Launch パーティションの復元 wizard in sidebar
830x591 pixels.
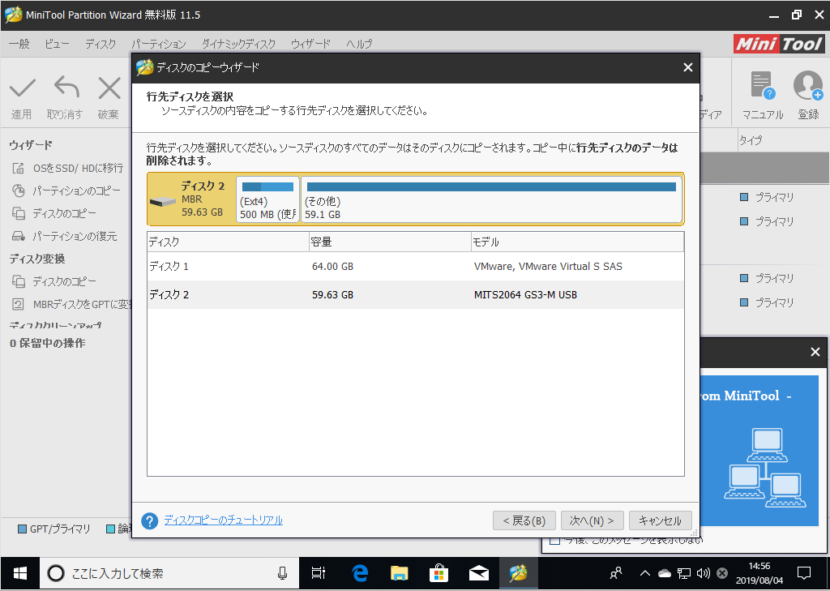pos(74,236)
